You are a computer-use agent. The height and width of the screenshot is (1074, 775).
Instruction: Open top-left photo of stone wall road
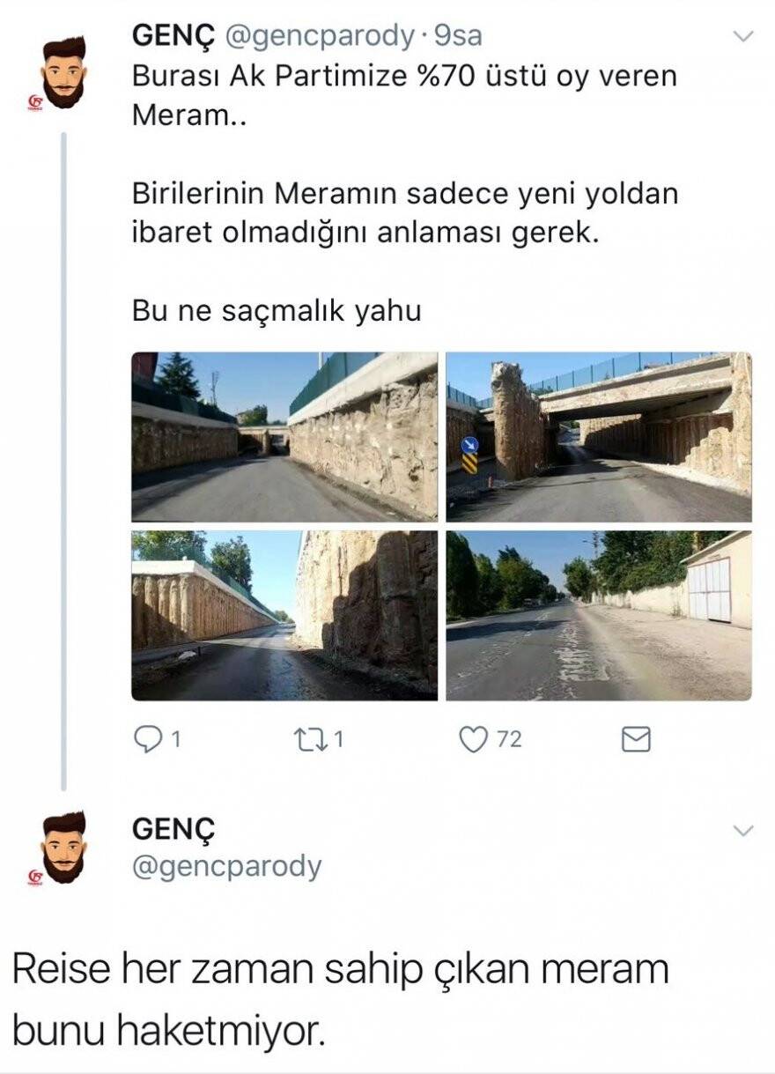pyautogui.click(x=284, y=436)
